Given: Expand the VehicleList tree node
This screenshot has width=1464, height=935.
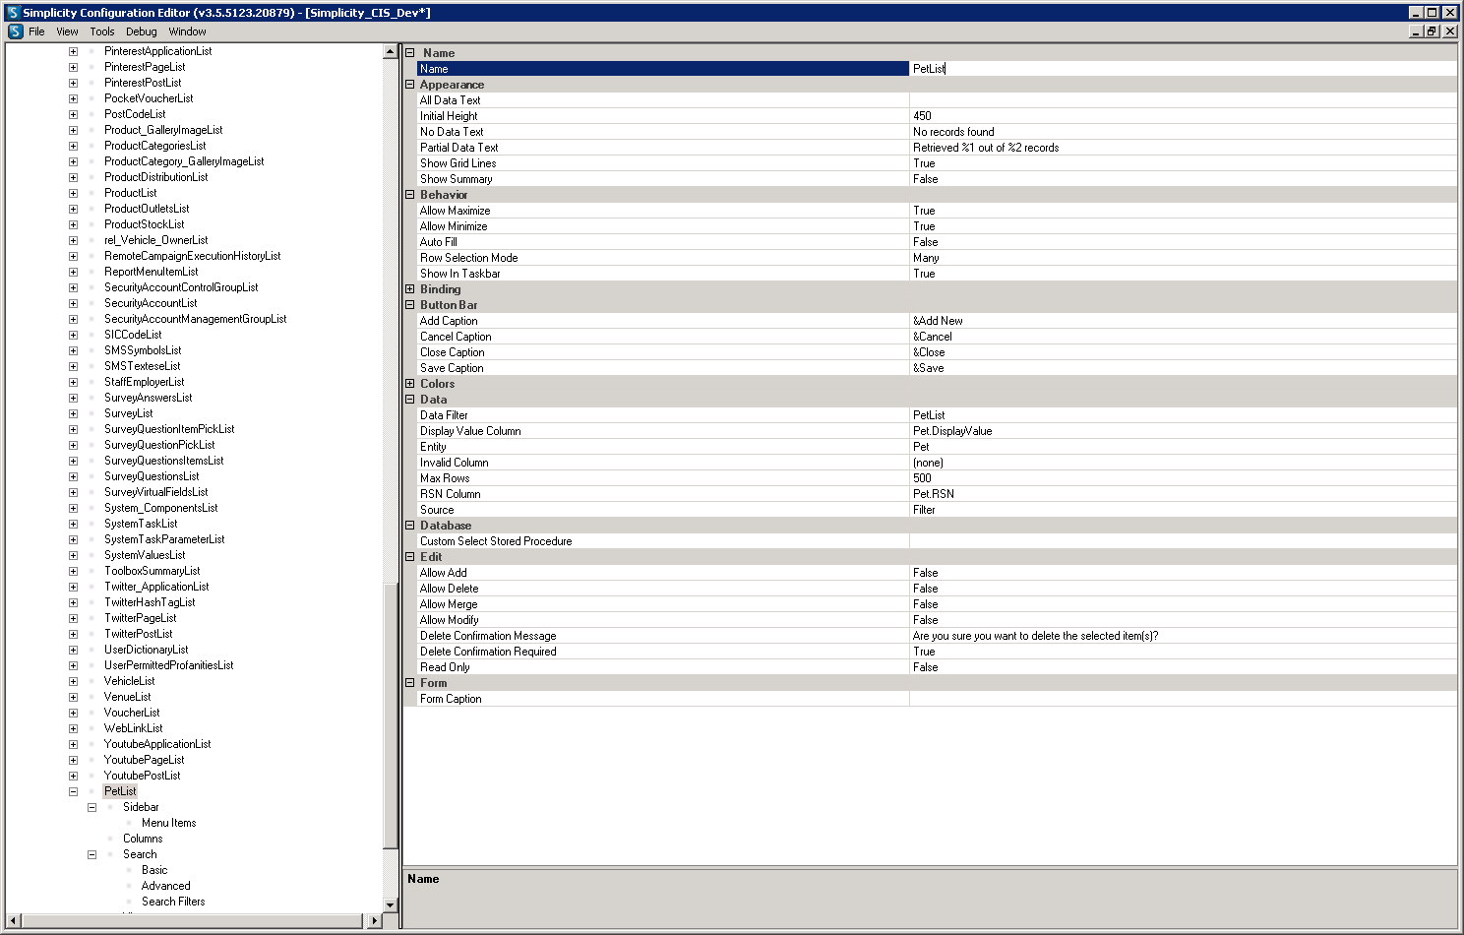Looking at the screenshot, I should [73, 681].
